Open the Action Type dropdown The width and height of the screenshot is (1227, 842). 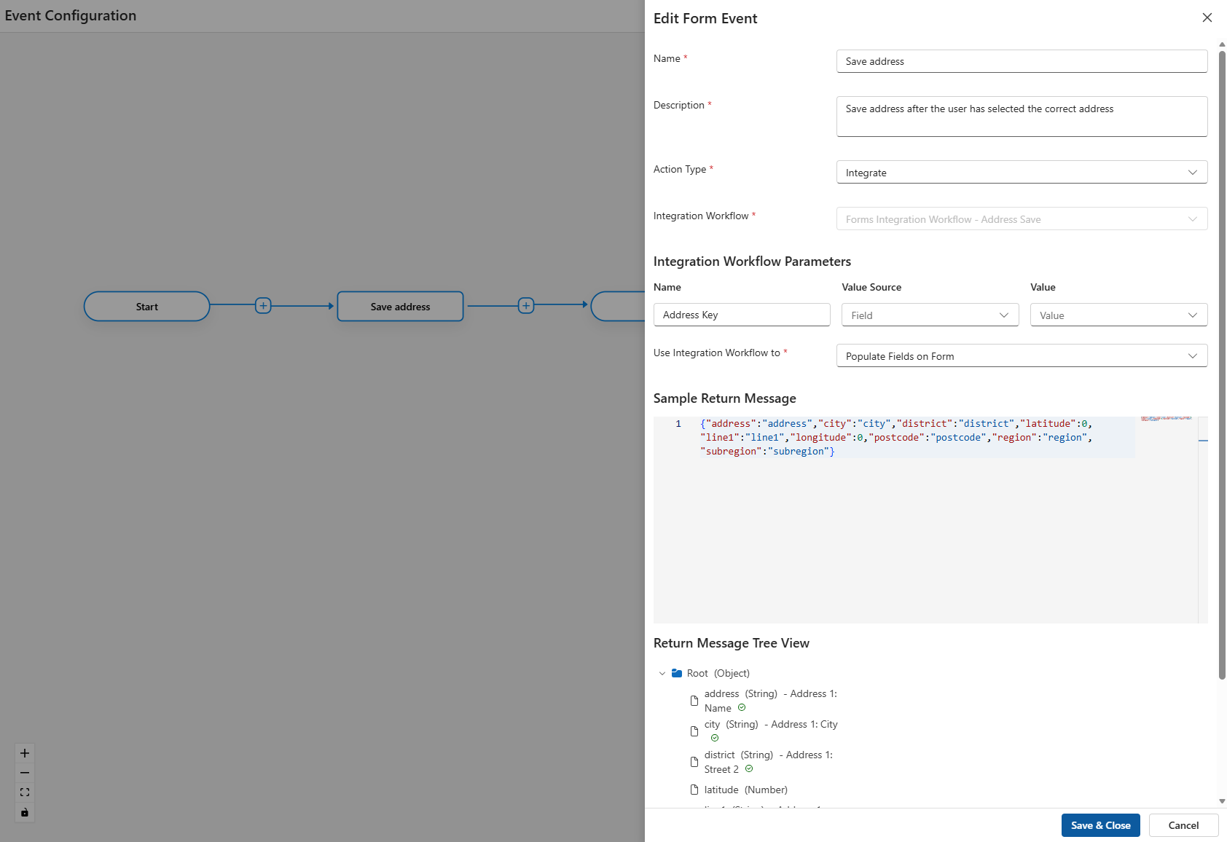[1022, 173]
